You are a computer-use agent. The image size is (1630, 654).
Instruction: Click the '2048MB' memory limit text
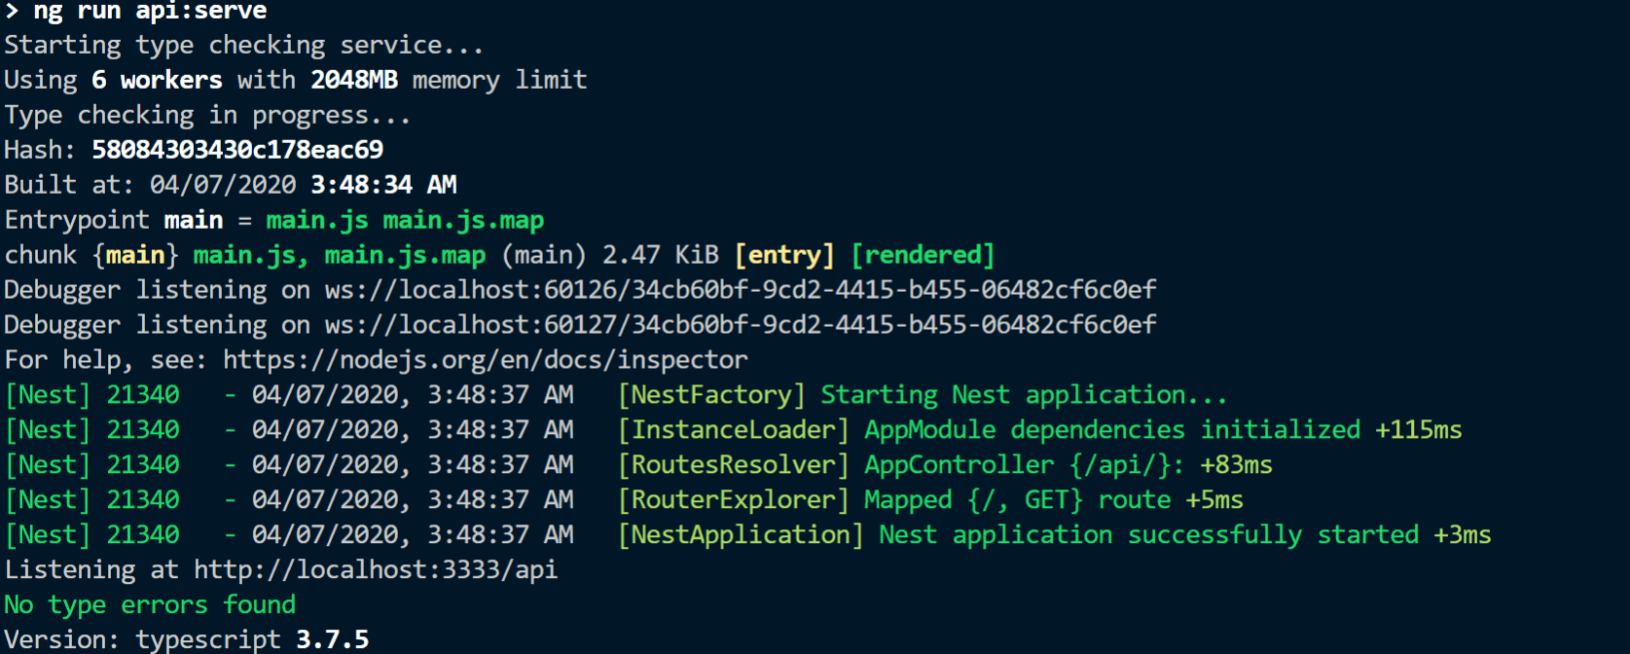coord(354,80)
